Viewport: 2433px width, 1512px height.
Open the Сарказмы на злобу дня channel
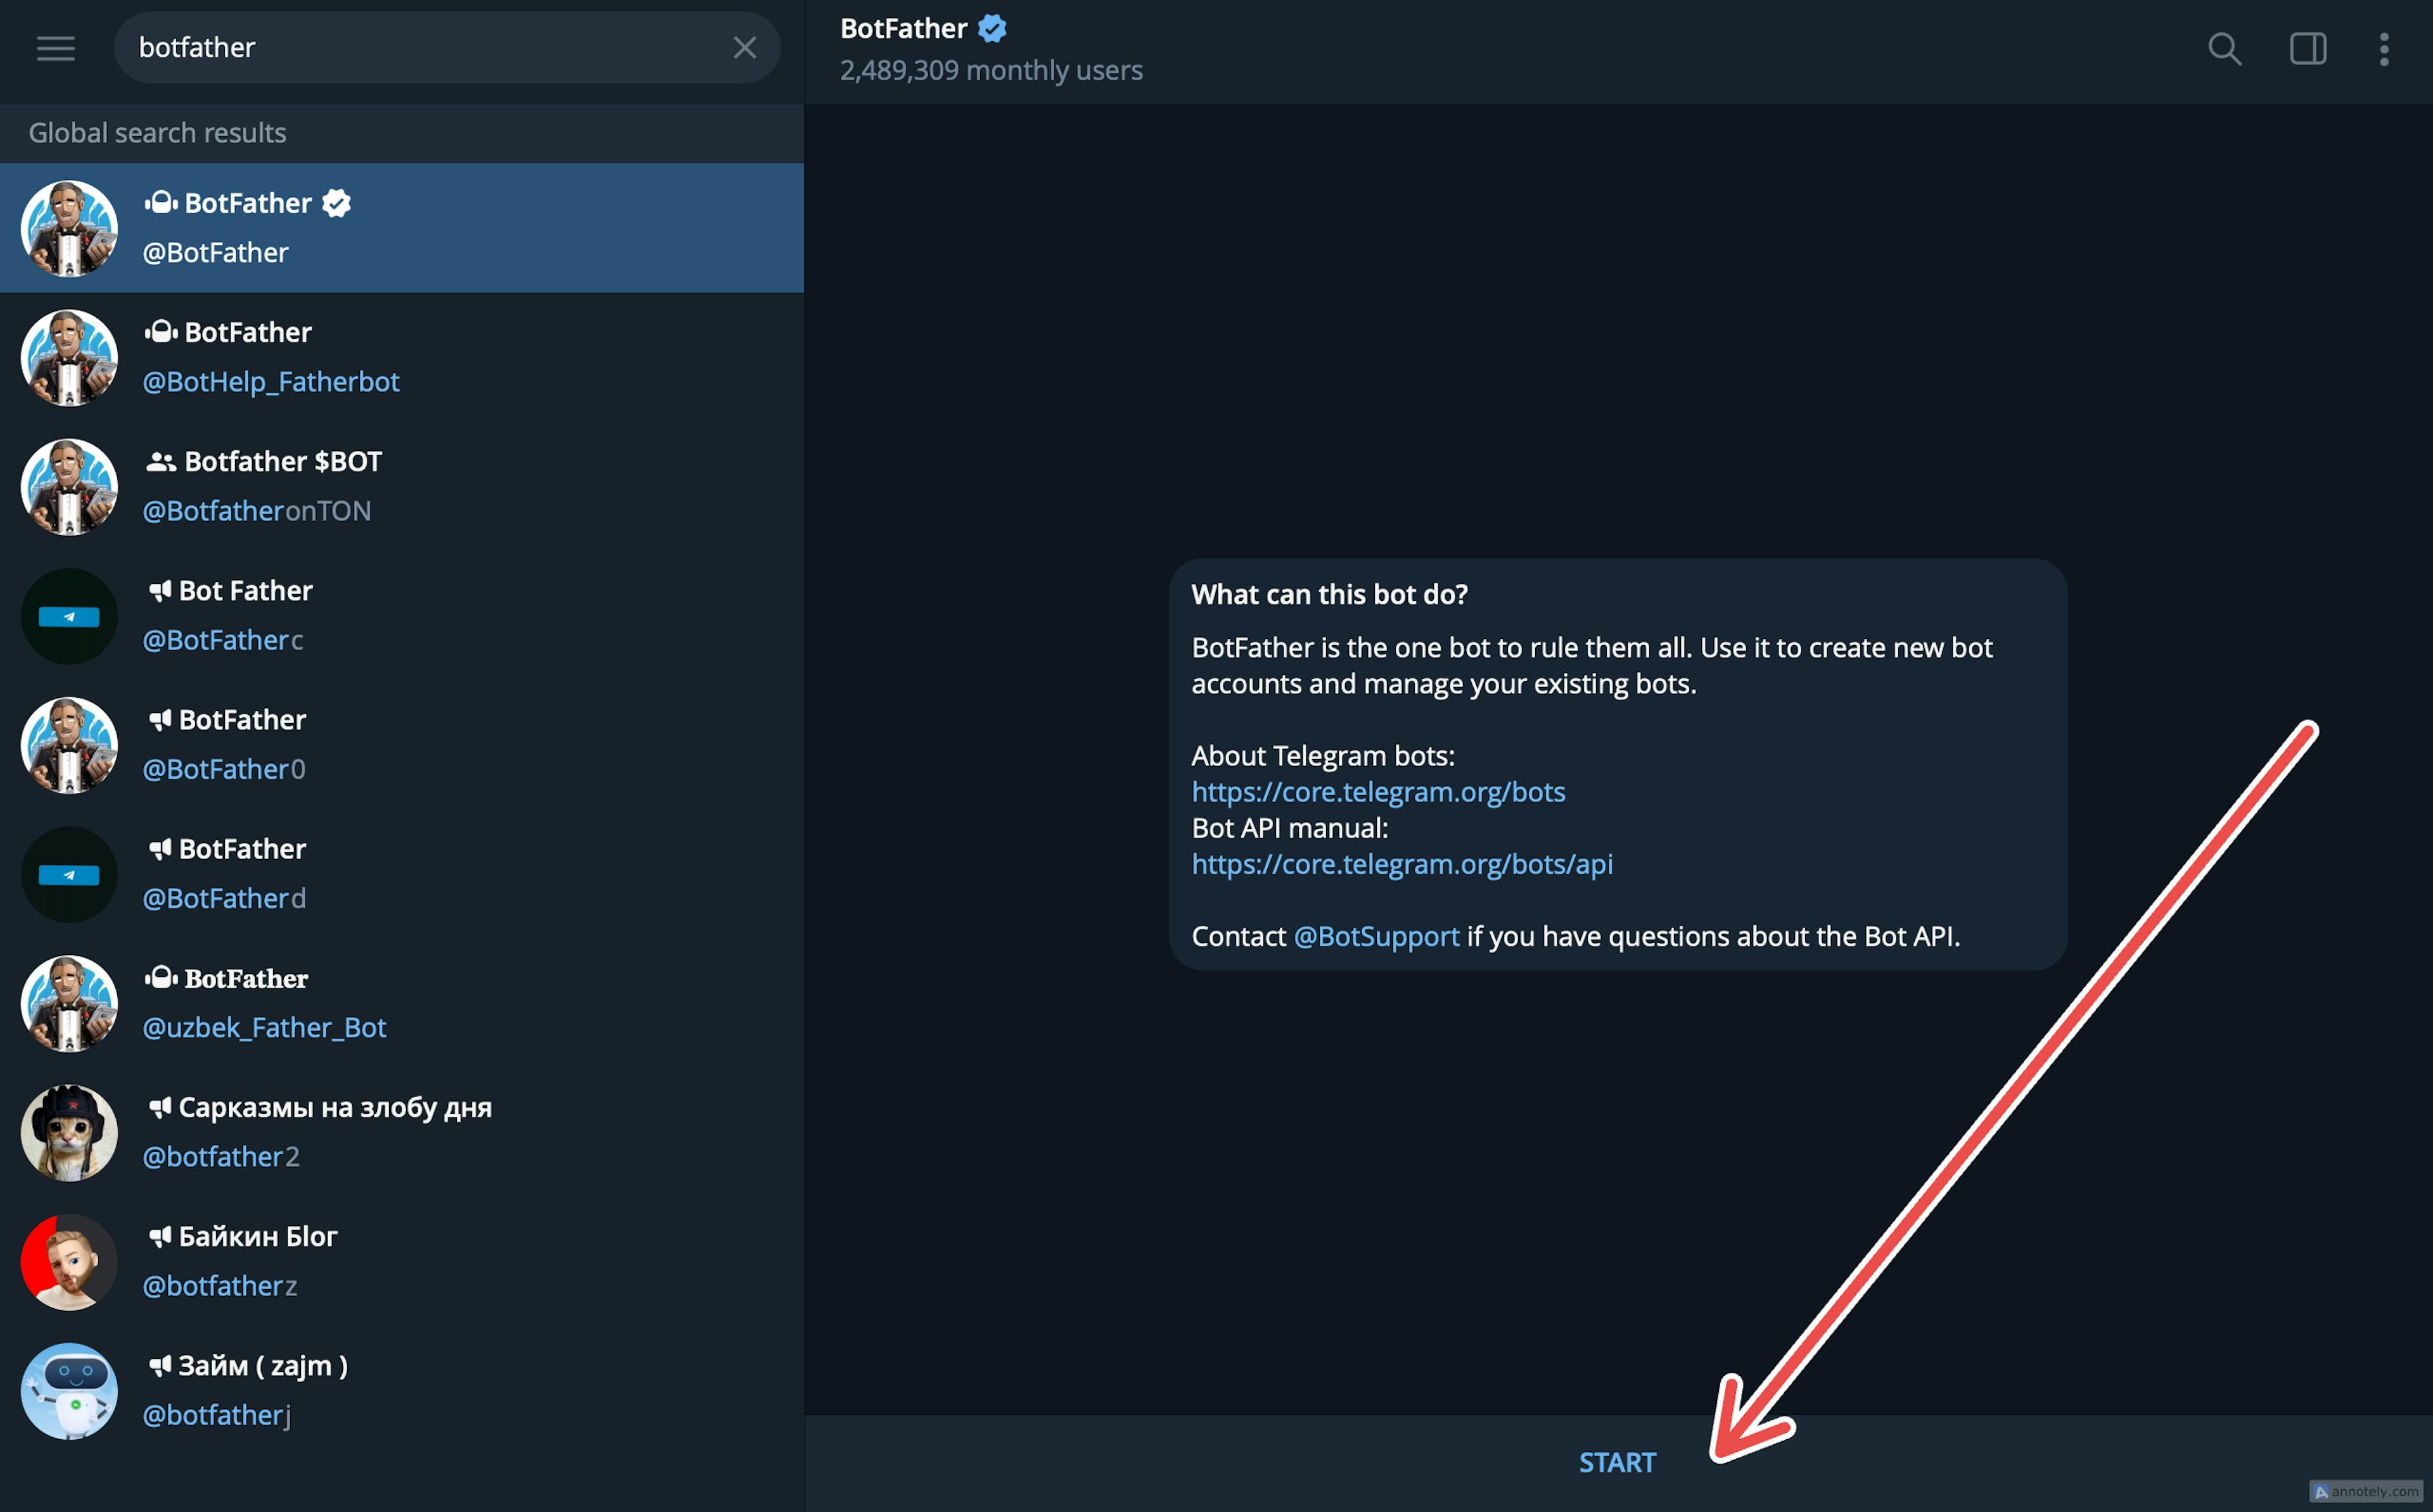pyautogui.click(x=402, y=1132)
